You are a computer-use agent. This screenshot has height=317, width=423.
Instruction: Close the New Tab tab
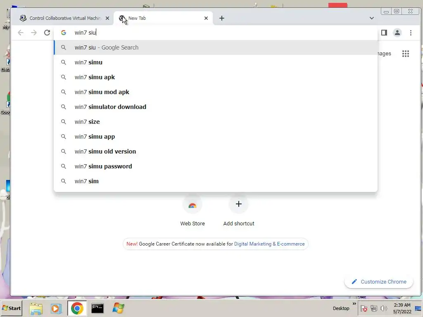coord(206,18)
